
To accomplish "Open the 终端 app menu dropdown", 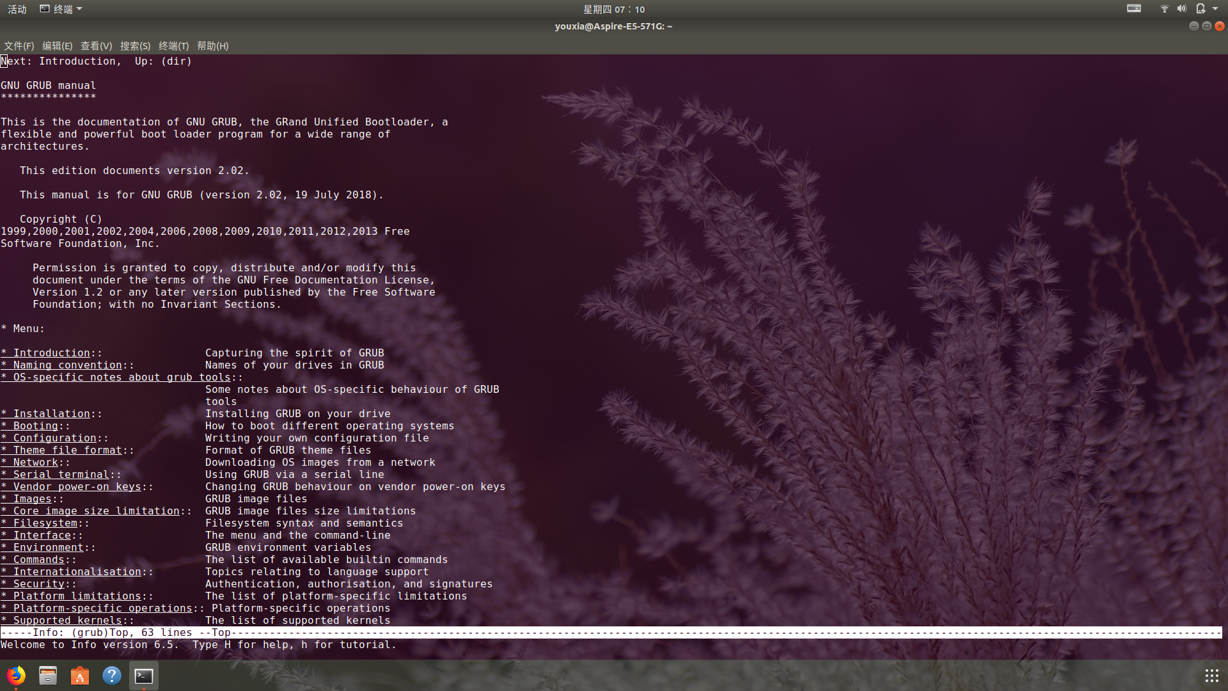I will [x=61, y=9].
